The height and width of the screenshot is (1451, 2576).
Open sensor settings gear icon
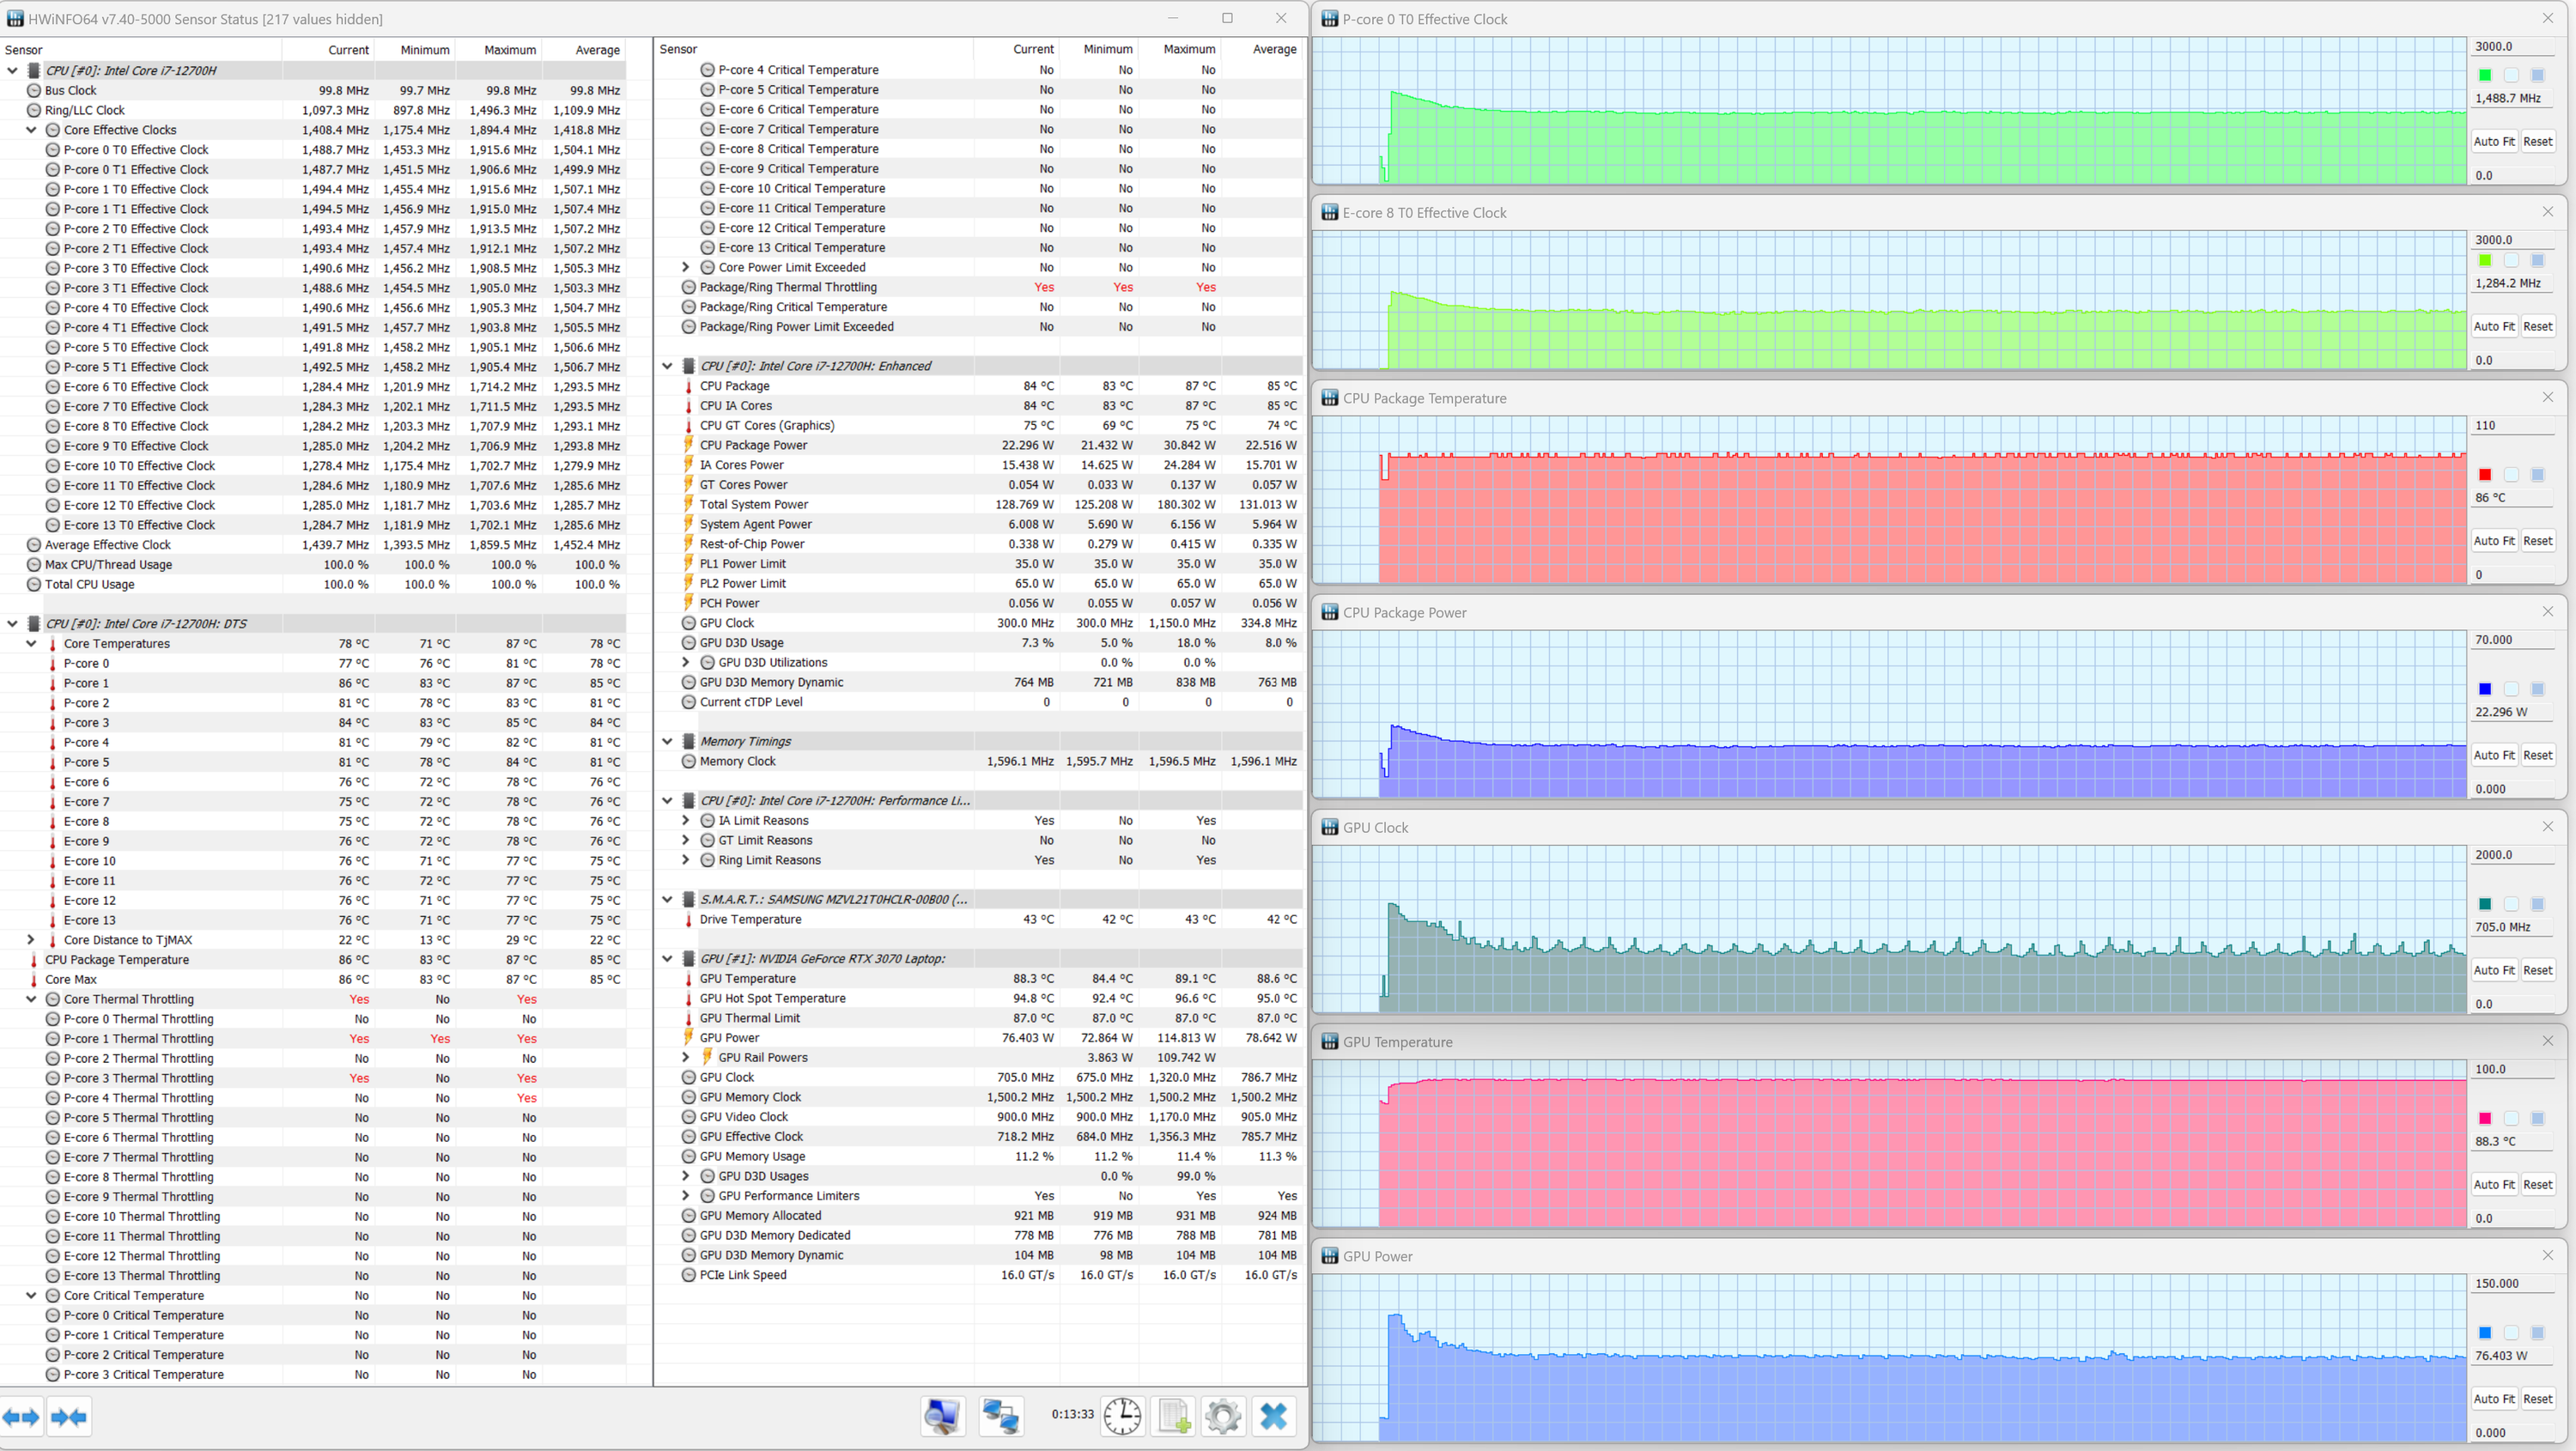point(1222,1416)
